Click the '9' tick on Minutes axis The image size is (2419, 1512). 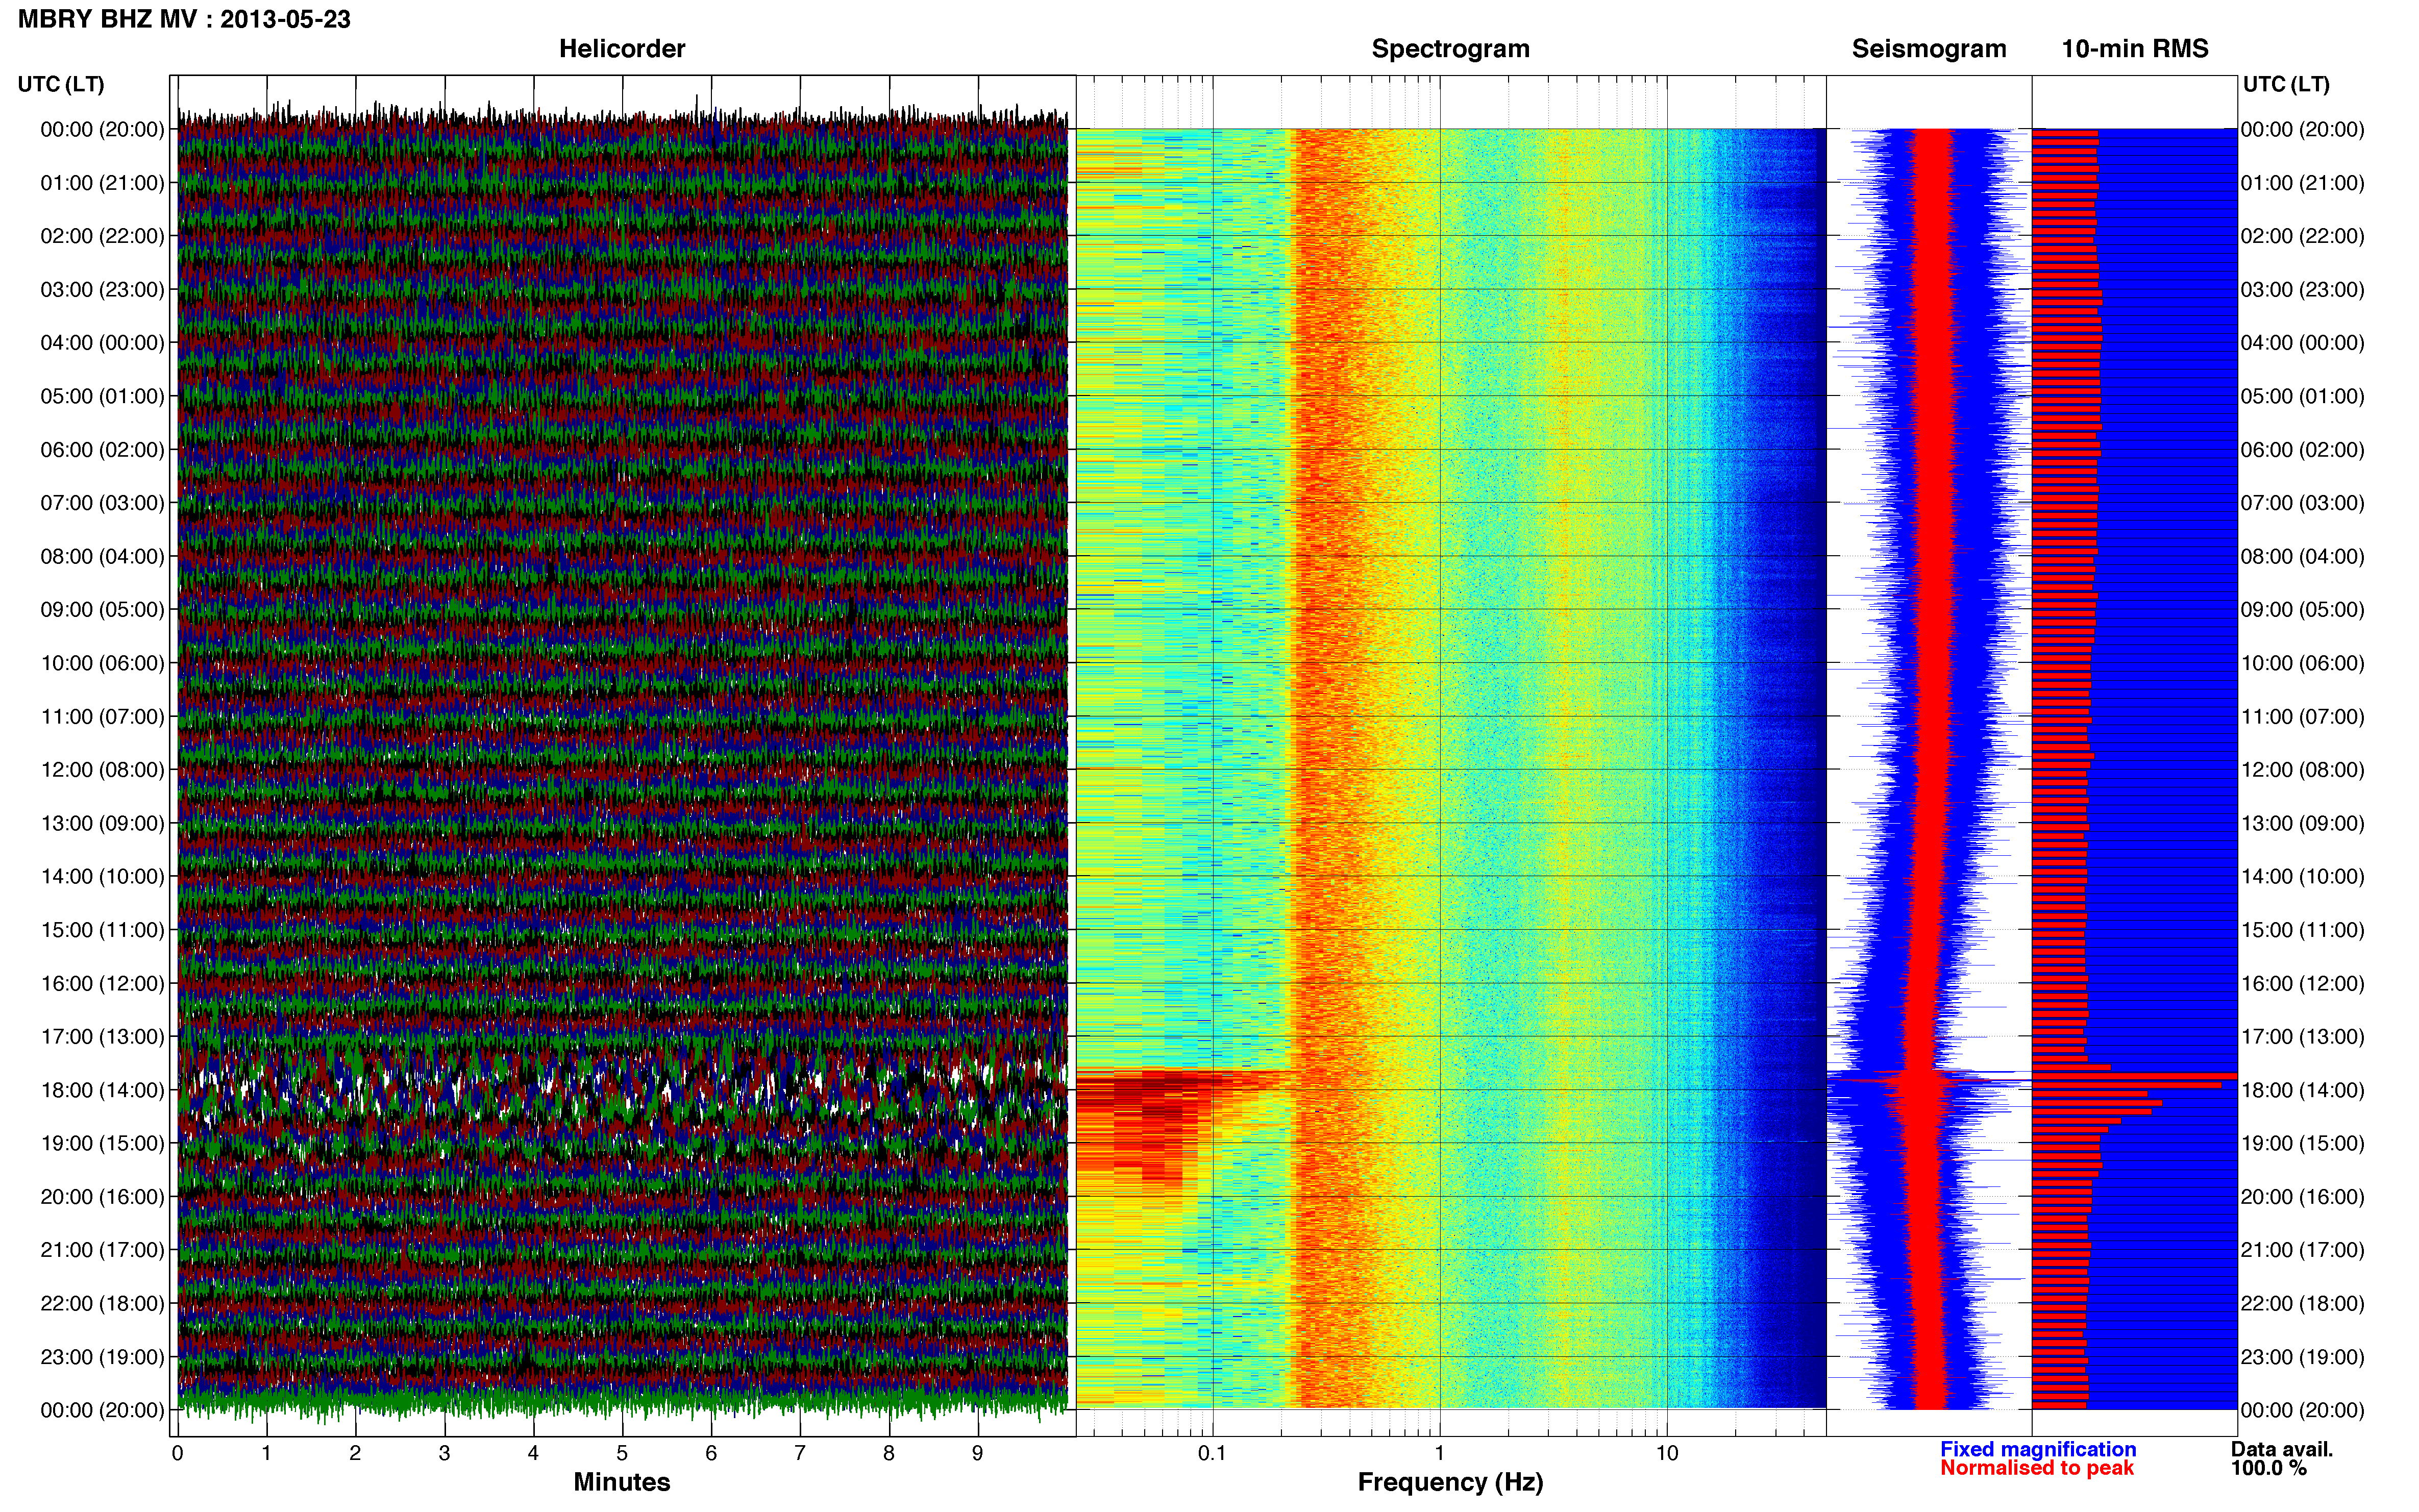(978, 1454)
